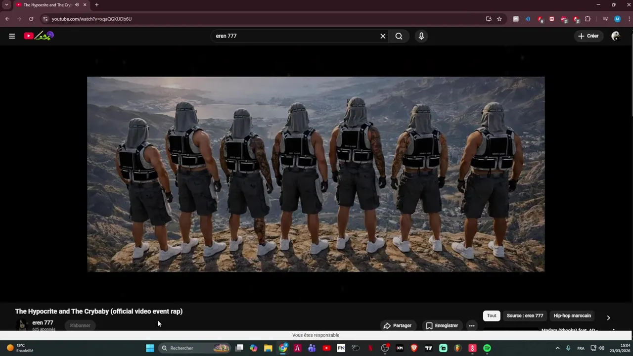
Task: Reload the page with the refresh icon
Action: pyautogui.click(x=31, y=19)
